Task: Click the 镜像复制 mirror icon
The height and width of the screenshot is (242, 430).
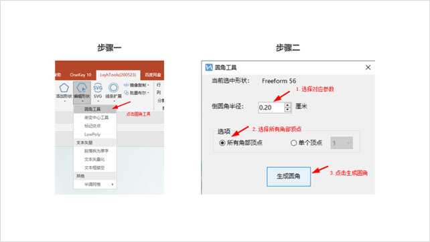Action: 126,85
